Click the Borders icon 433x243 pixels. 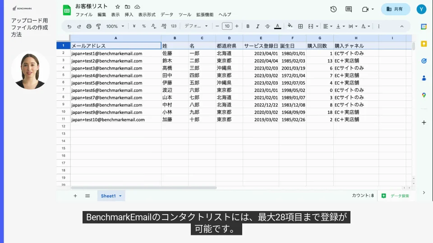(x=300, y=26)
